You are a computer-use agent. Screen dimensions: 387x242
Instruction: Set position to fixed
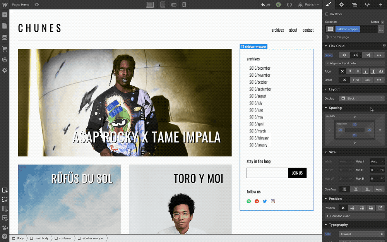pos(371,208)
